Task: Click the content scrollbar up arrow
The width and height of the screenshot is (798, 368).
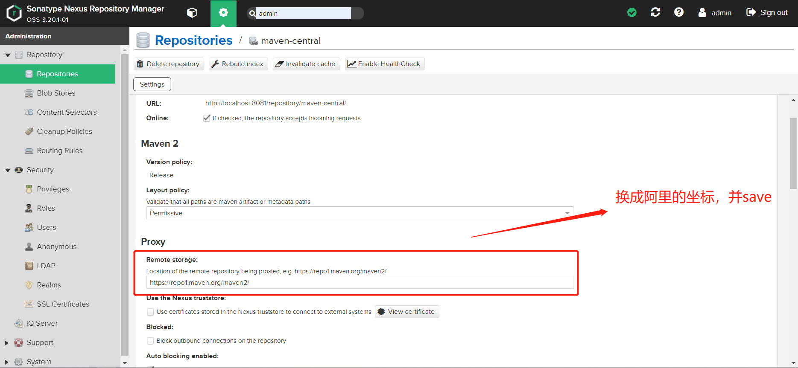Action: point(793,100)
